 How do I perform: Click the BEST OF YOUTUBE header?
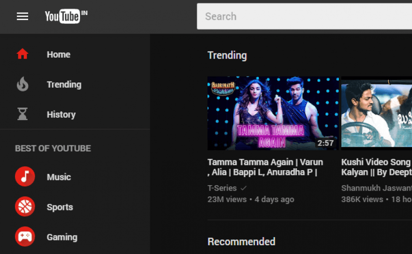53,148
